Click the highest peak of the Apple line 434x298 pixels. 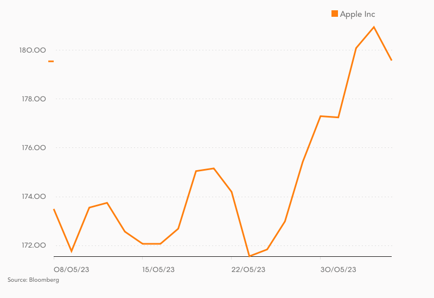coord(374,27)
